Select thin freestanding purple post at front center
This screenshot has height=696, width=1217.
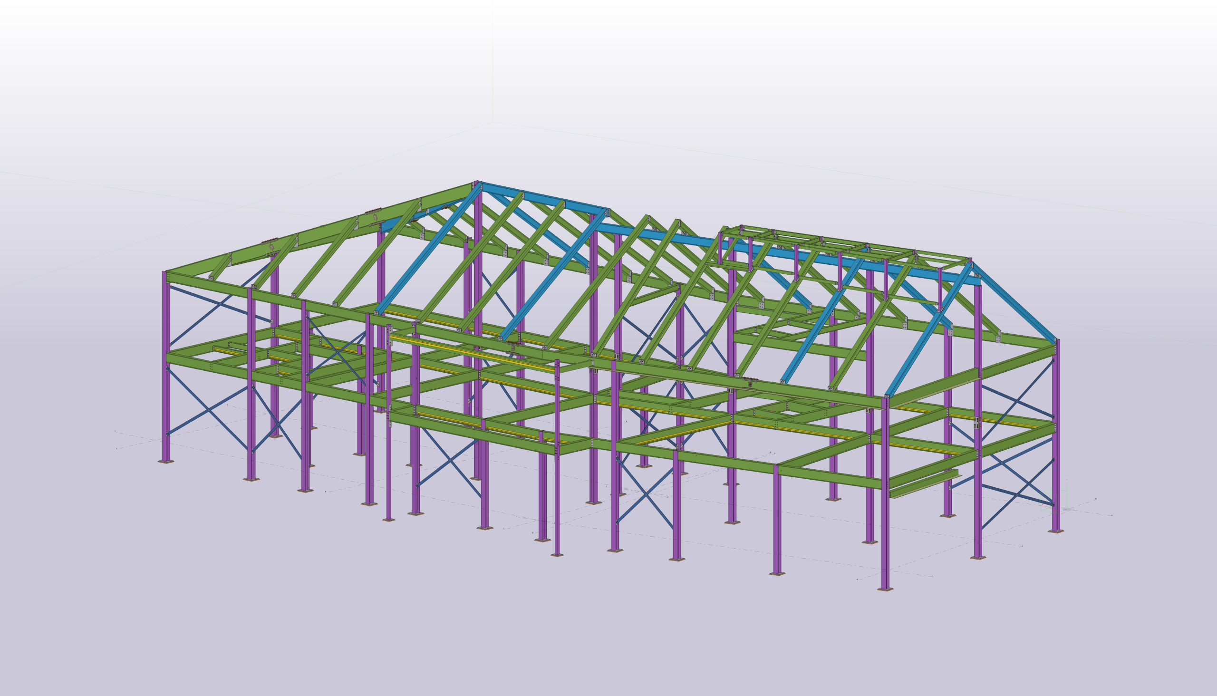click(x=557, y=478)
